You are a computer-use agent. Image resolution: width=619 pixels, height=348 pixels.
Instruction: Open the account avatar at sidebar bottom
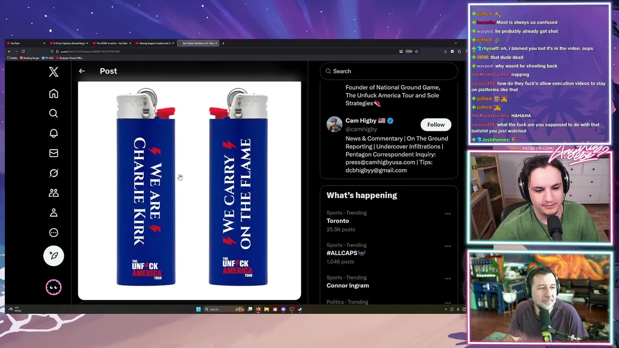[54, 288]
